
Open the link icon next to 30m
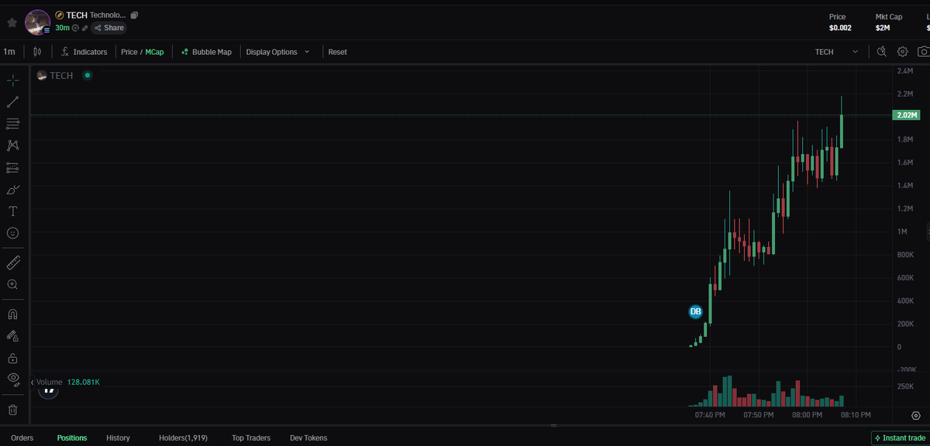click(x=85, y=28)
